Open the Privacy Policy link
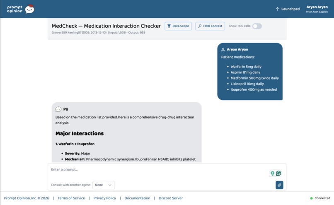The height and width of the screenshot is (205, 334). coord(104,198)
